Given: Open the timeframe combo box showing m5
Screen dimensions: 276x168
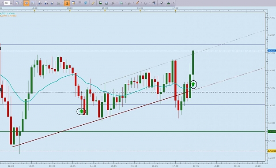Looking at the screenshot, I should [8, 3].
